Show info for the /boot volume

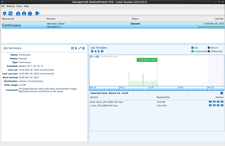(210, 102)
